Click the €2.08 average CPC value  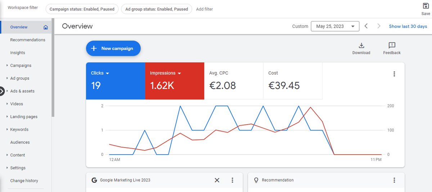click(x=222, y=85)
